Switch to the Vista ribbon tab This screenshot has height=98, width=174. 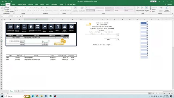(x=47, y=4)
